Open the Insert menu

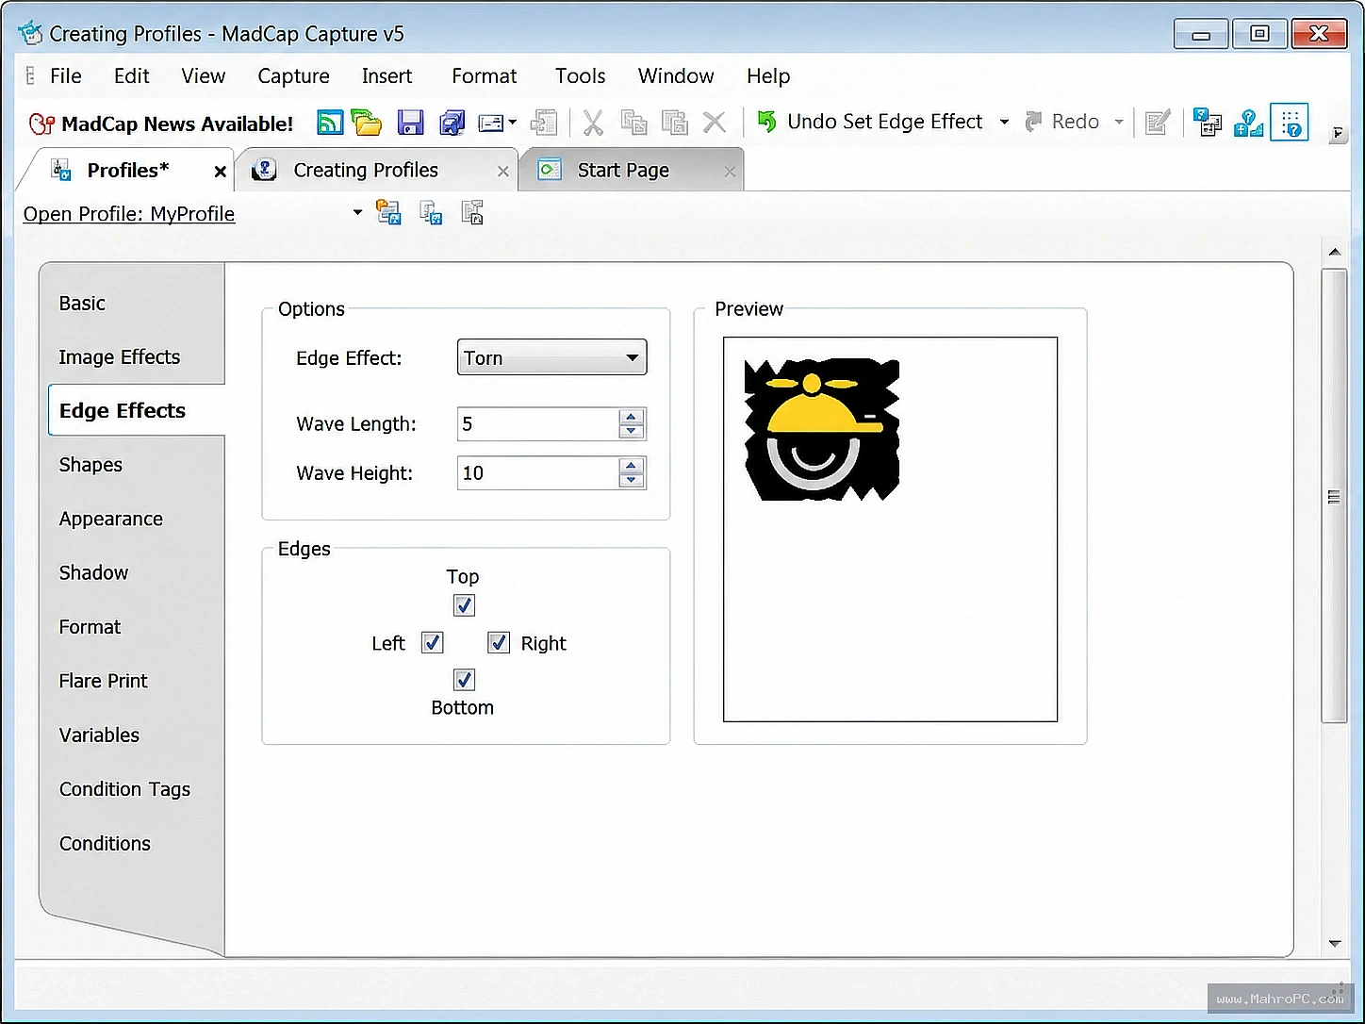386,76
